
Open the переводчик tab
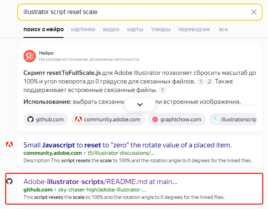click(x=194, y=29)
